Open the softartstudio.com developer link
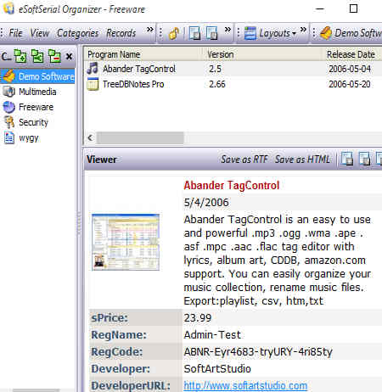382x392 pixels. coord(245,386)
